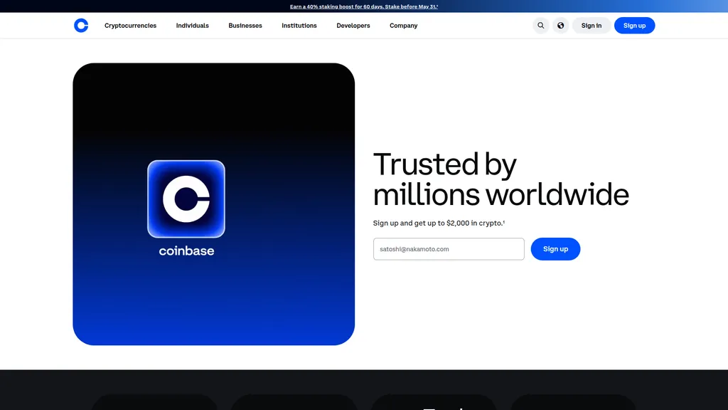Click Sign up beside the email field
The image size is (728, 410).
click(556, 249)
